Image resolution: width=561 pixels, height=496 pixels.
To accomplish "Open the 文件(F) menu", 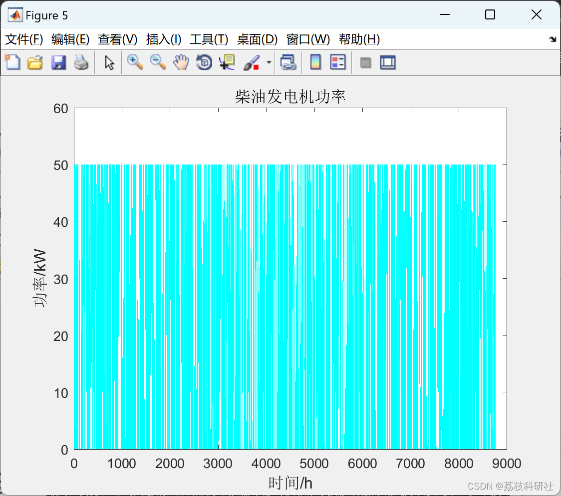I will (x=24, y=39).
